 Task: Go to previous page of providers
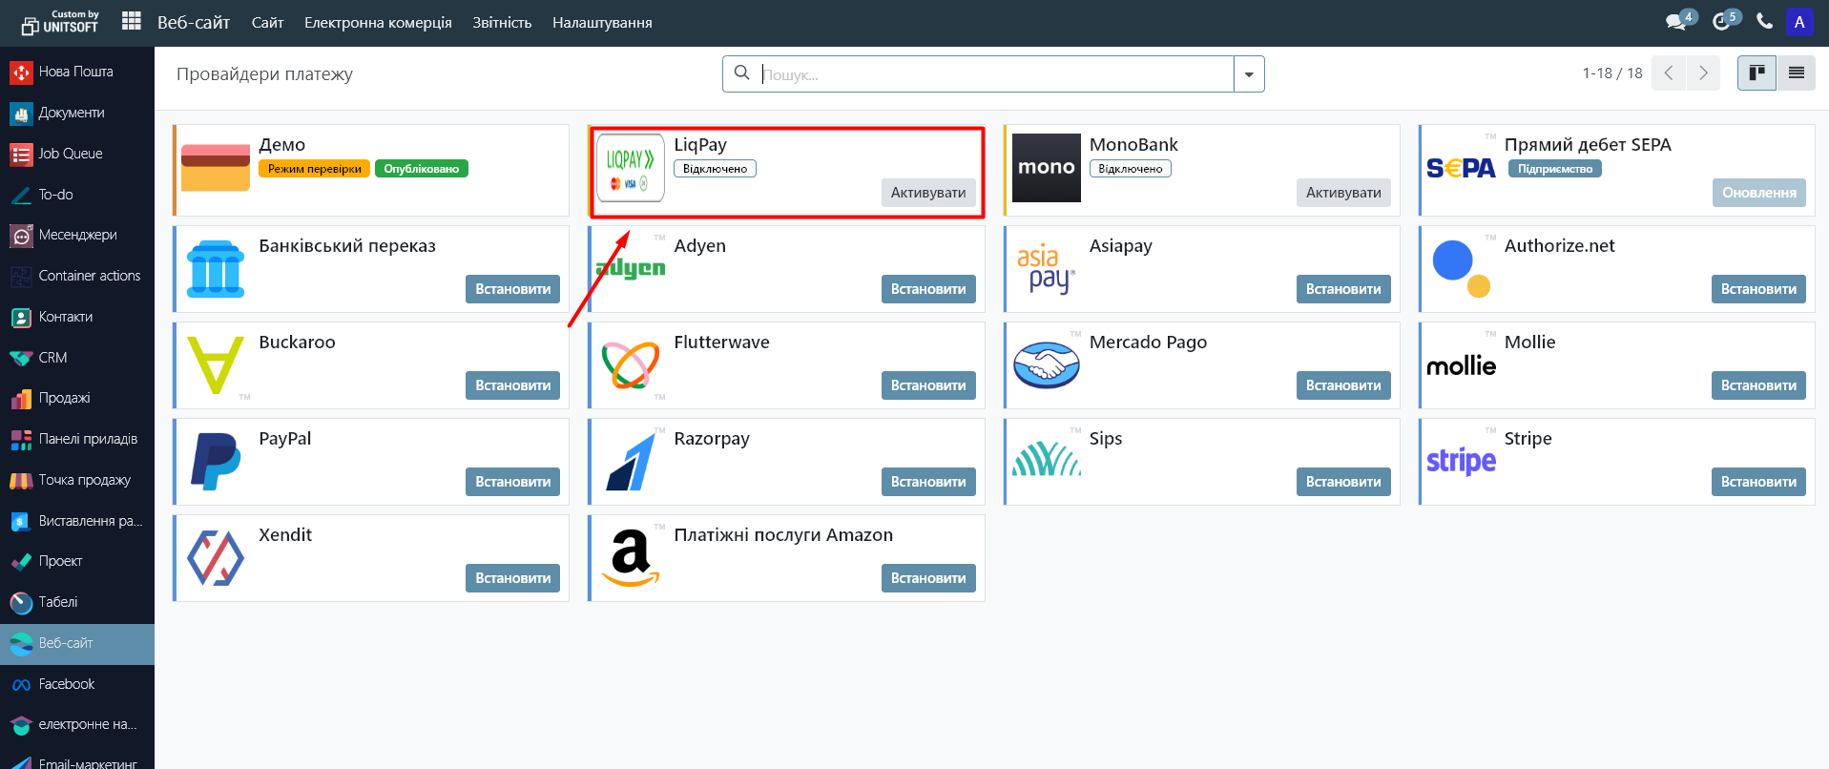tap(1669, 73)
